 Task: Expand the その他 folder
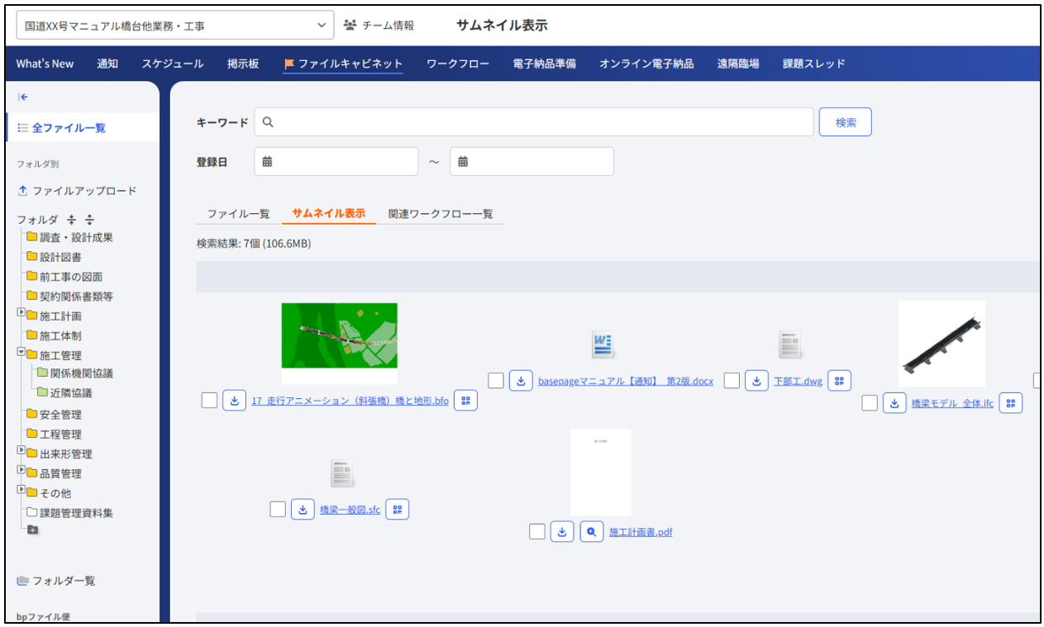coord(21,490)
